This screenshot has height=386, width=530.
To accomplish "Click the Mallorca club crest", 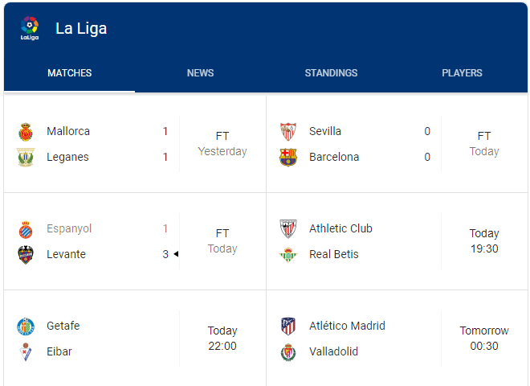I will point(26,132).
